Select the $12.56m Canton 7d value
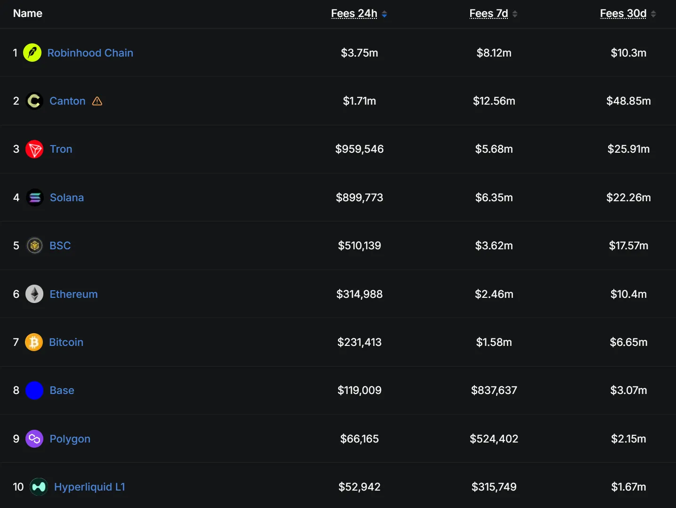The width and height of the screenshot is (676, 508). [494, 101]
